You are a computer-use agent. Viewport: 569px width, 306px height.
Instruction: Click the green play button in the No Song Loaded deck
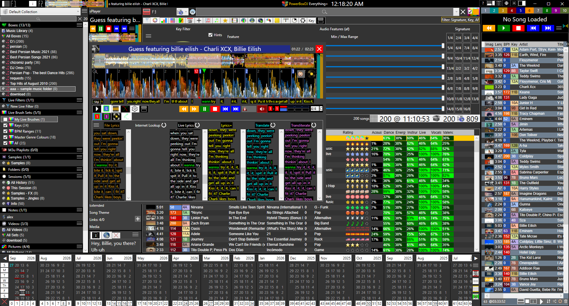click(504, 28)
